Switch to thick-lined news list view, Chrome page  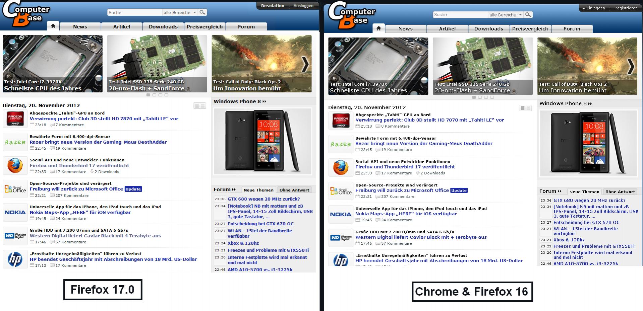pyautogui.click(x=522, y=108)
